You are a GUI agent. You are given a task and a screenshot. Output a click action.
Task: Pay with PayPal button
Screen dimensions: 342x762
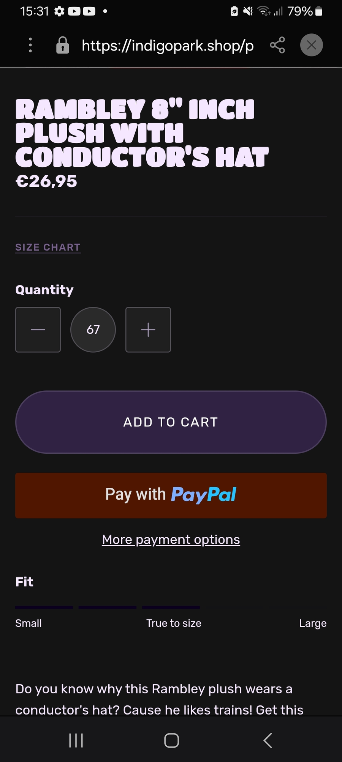point(171,495)
